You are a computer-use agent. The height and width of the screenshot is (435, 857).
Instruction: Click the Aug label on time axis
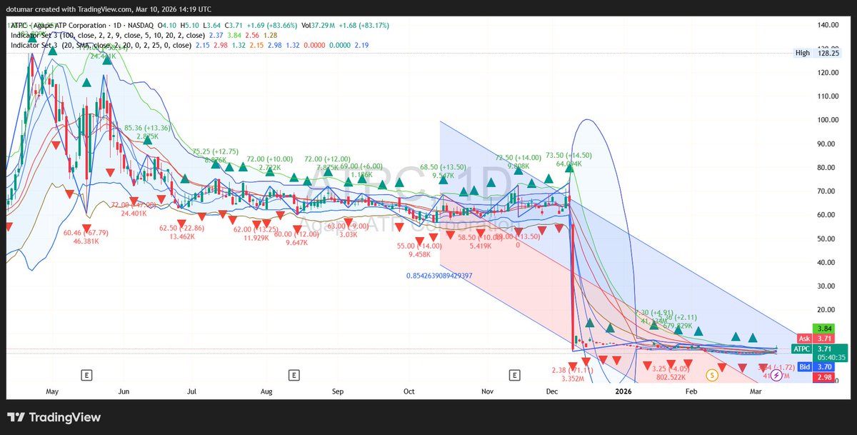click(x=267, y=392)
